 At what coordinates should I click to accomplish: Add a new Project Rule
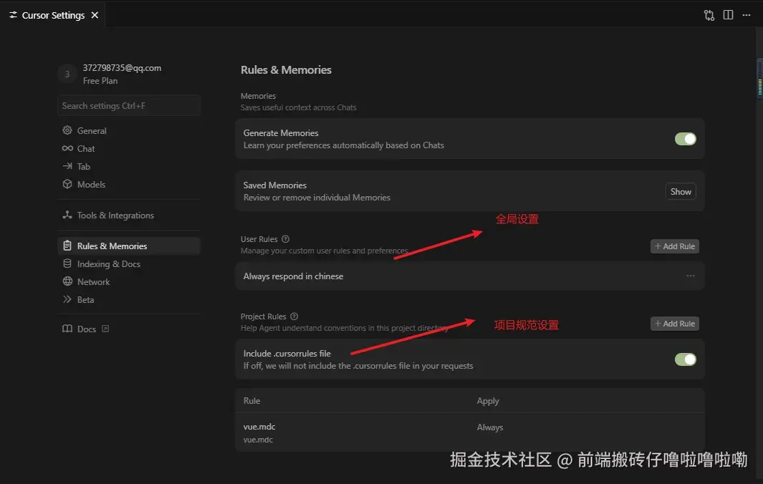point(675,324)
